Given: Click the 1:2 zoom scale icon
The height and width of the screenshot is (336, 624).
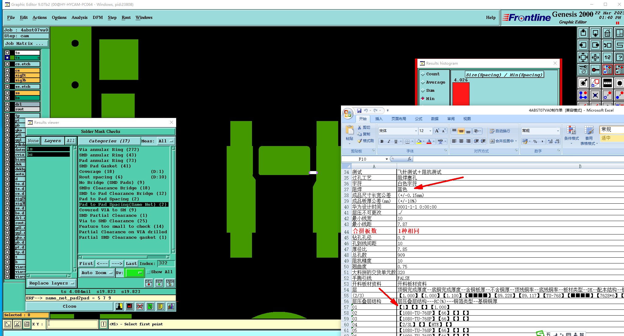Looking at the screenshot, I should 607,57.
